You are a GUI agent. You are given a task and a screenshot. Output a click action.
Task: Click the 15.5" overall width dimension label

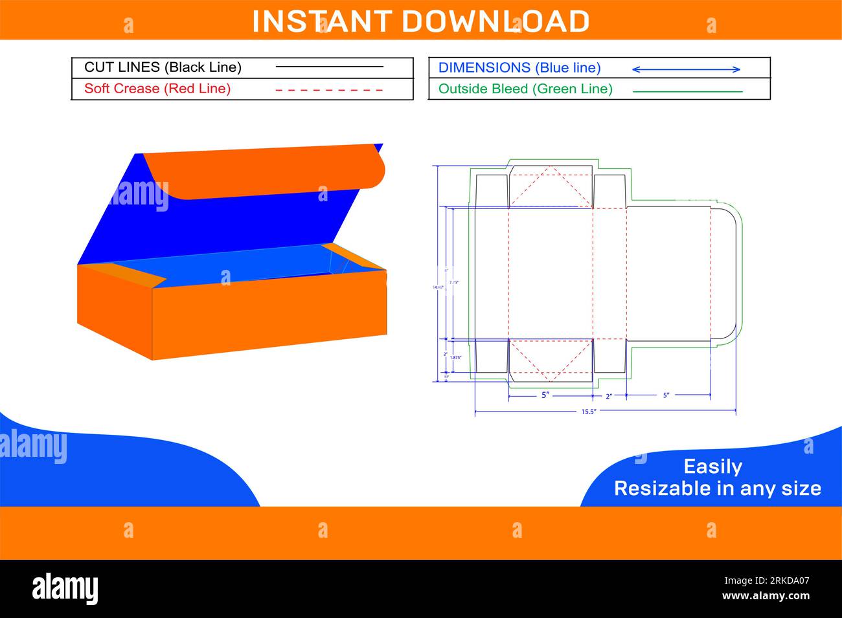coord(588,412)
